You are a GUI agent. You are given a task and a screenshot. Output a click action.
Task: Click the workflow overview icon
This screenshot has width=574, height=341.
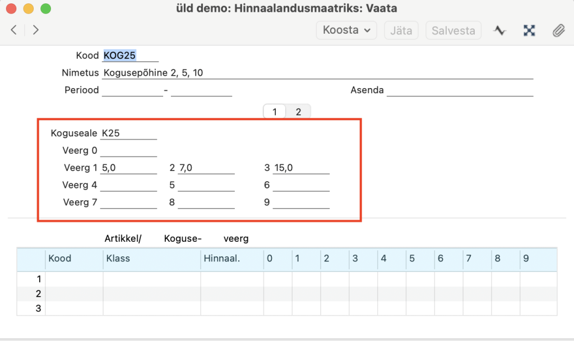[x=529, y=30]
